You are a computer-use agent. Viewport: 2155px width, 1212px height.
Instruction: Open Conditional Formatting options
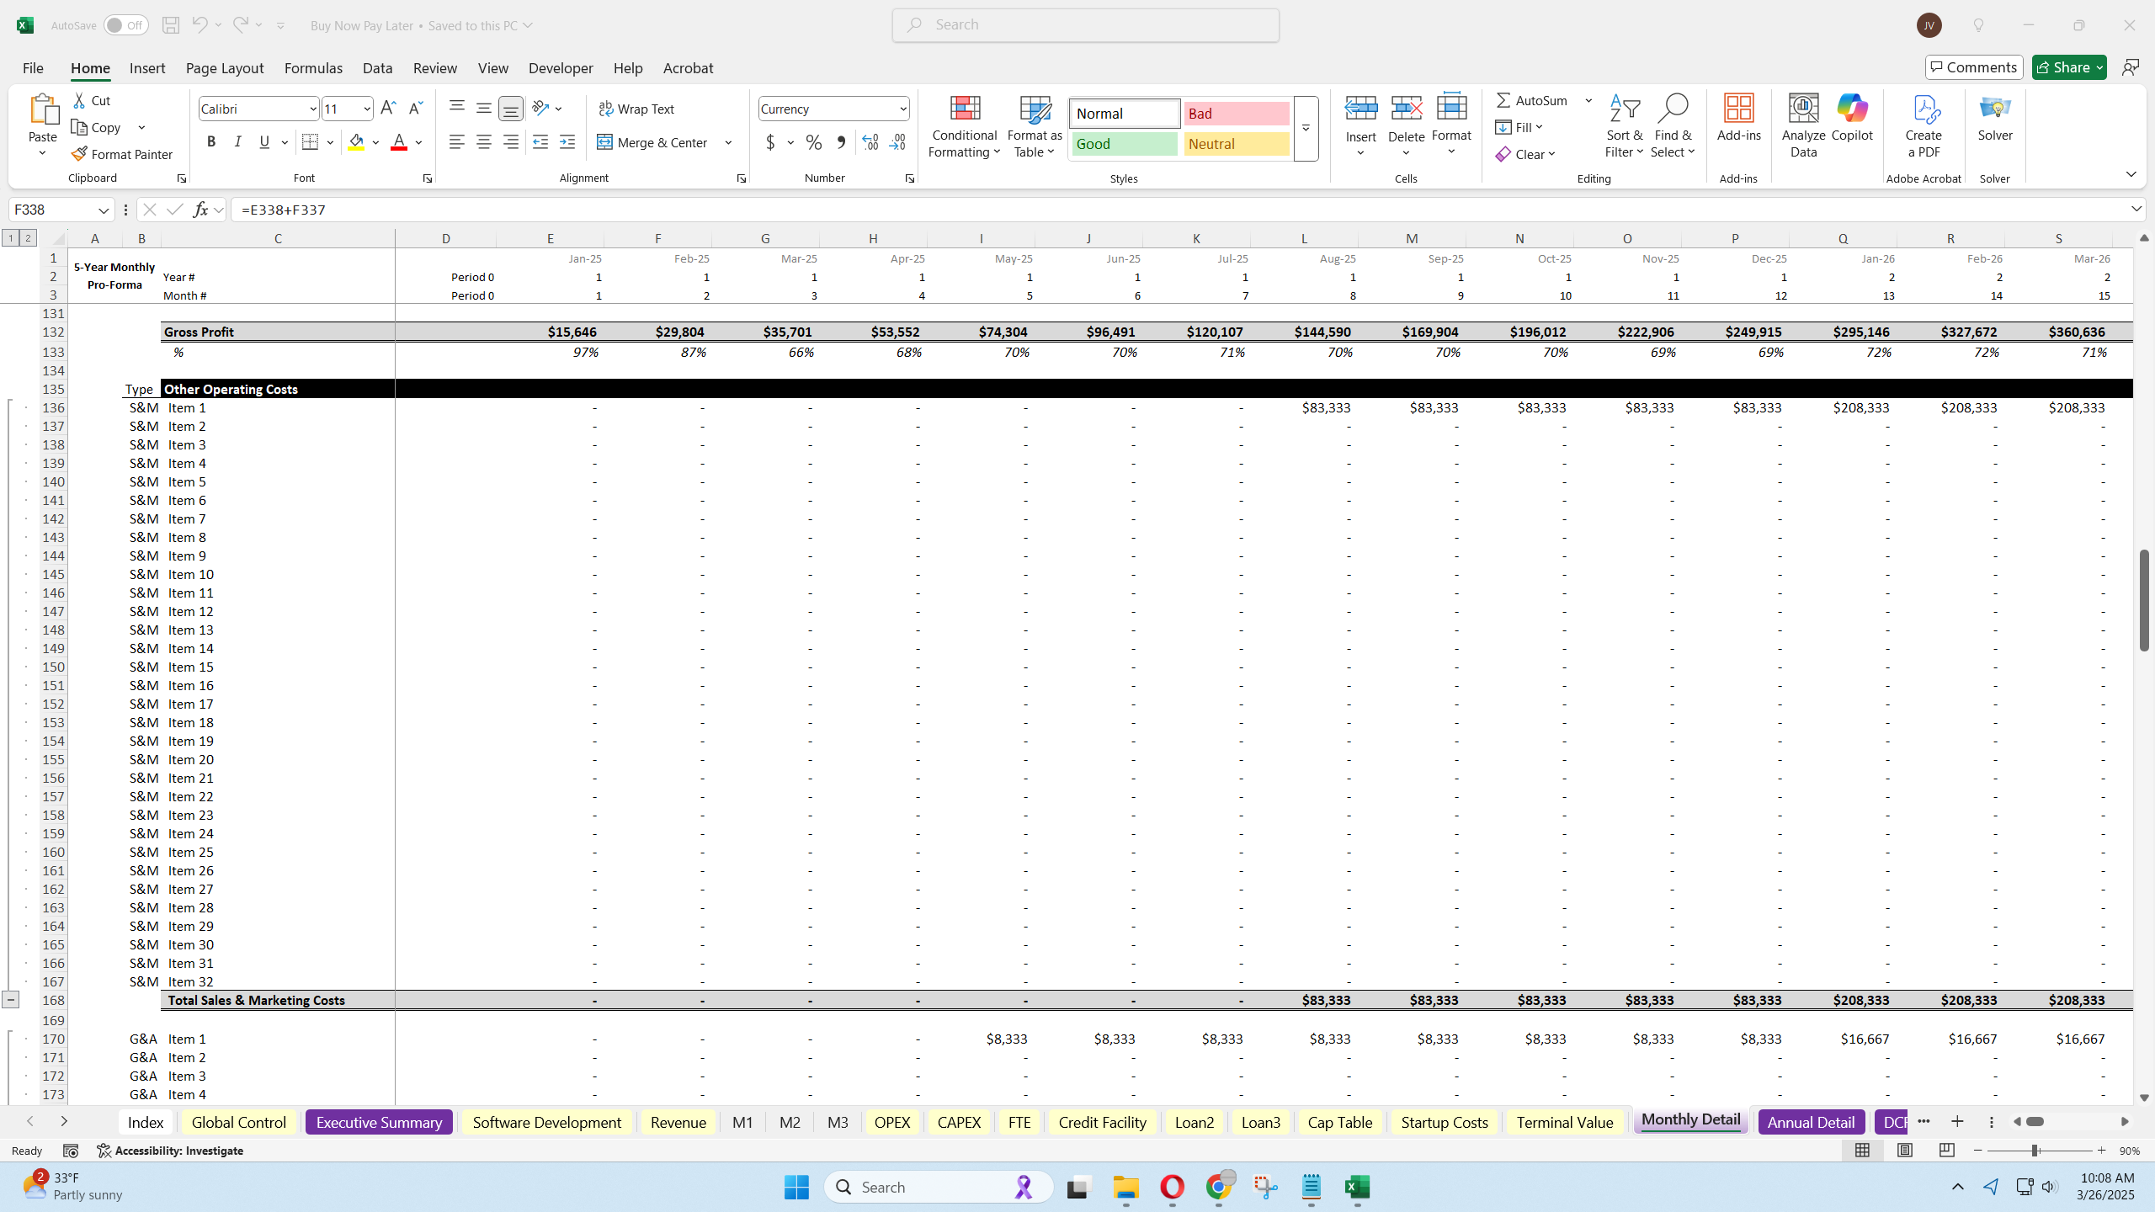[963, 126]
